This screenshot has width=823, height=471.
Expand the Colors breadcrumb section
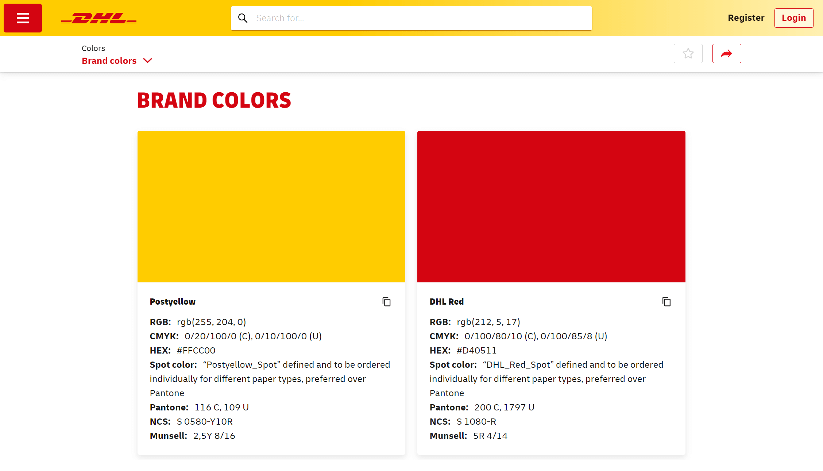(x=147, y=61)
